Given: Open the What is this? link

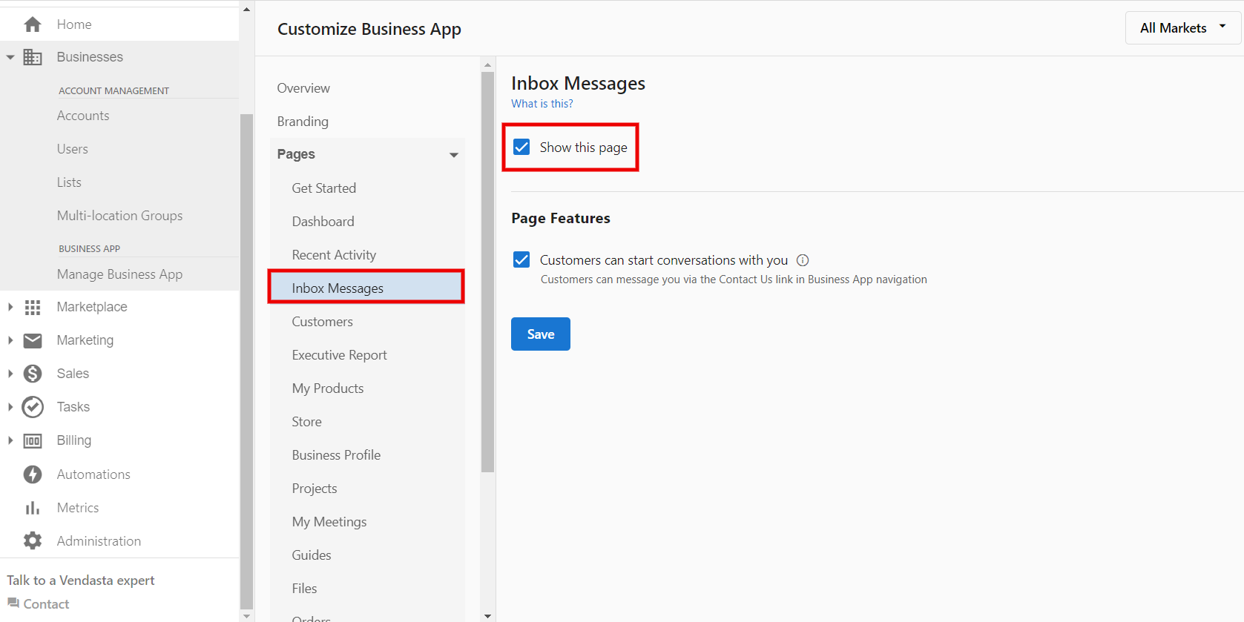Looking at the screenshot, I should [542, 104].
